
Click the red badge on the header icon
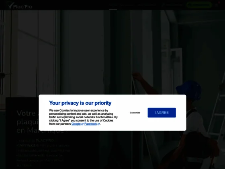219,2
